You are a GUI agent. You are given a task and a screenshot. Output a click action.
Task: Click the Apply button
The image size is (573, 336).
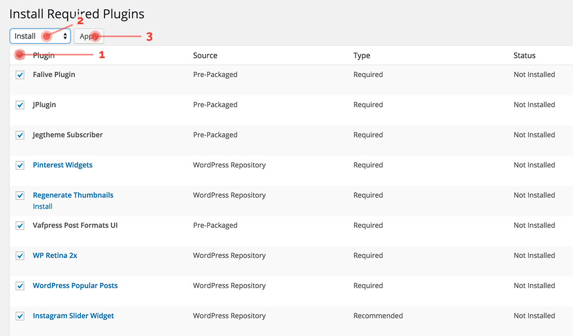(x=88, y=37)
